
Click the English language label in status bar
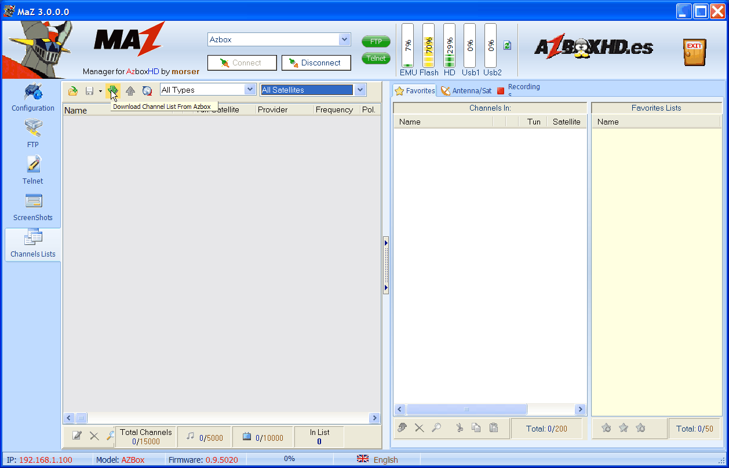tap(386, 460)
